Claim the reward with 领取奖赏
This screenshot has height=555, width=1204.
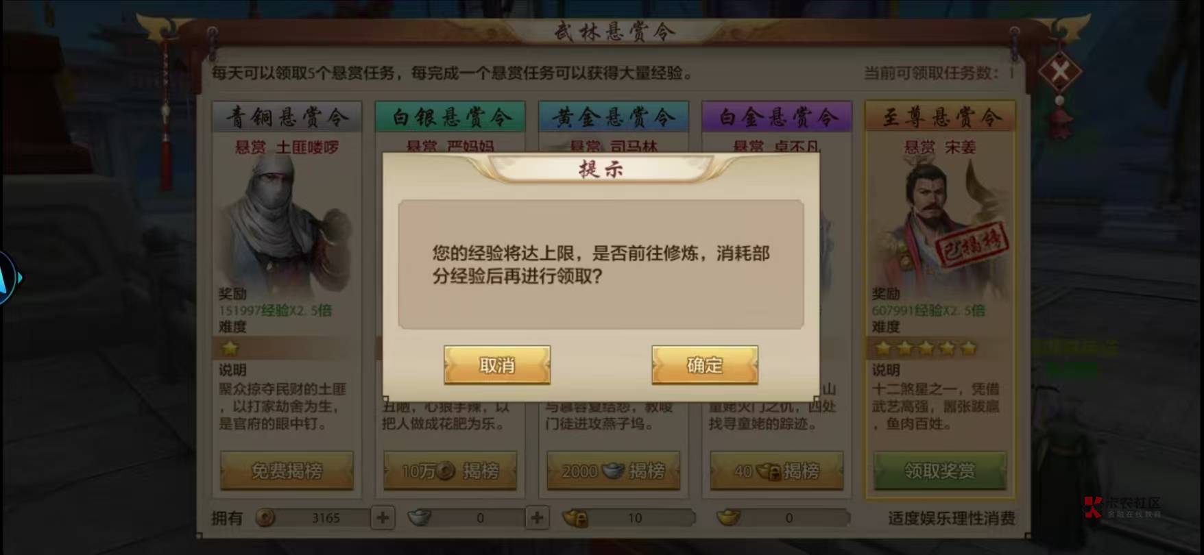coord(939,471)
